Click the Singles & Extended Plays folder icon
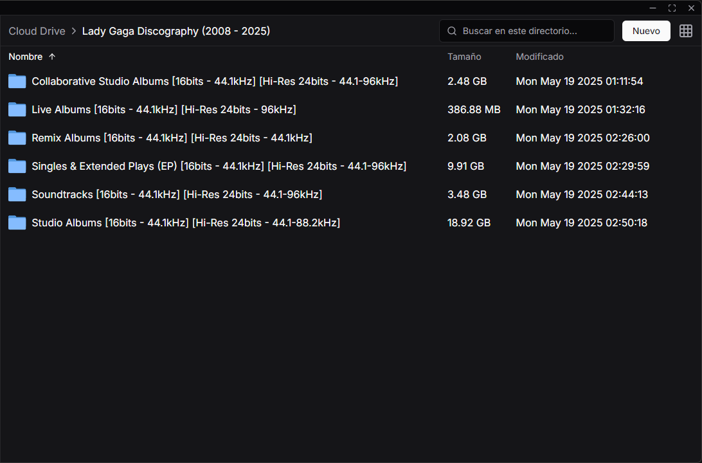This screenshot has height=463, width=702. (17, 166)
